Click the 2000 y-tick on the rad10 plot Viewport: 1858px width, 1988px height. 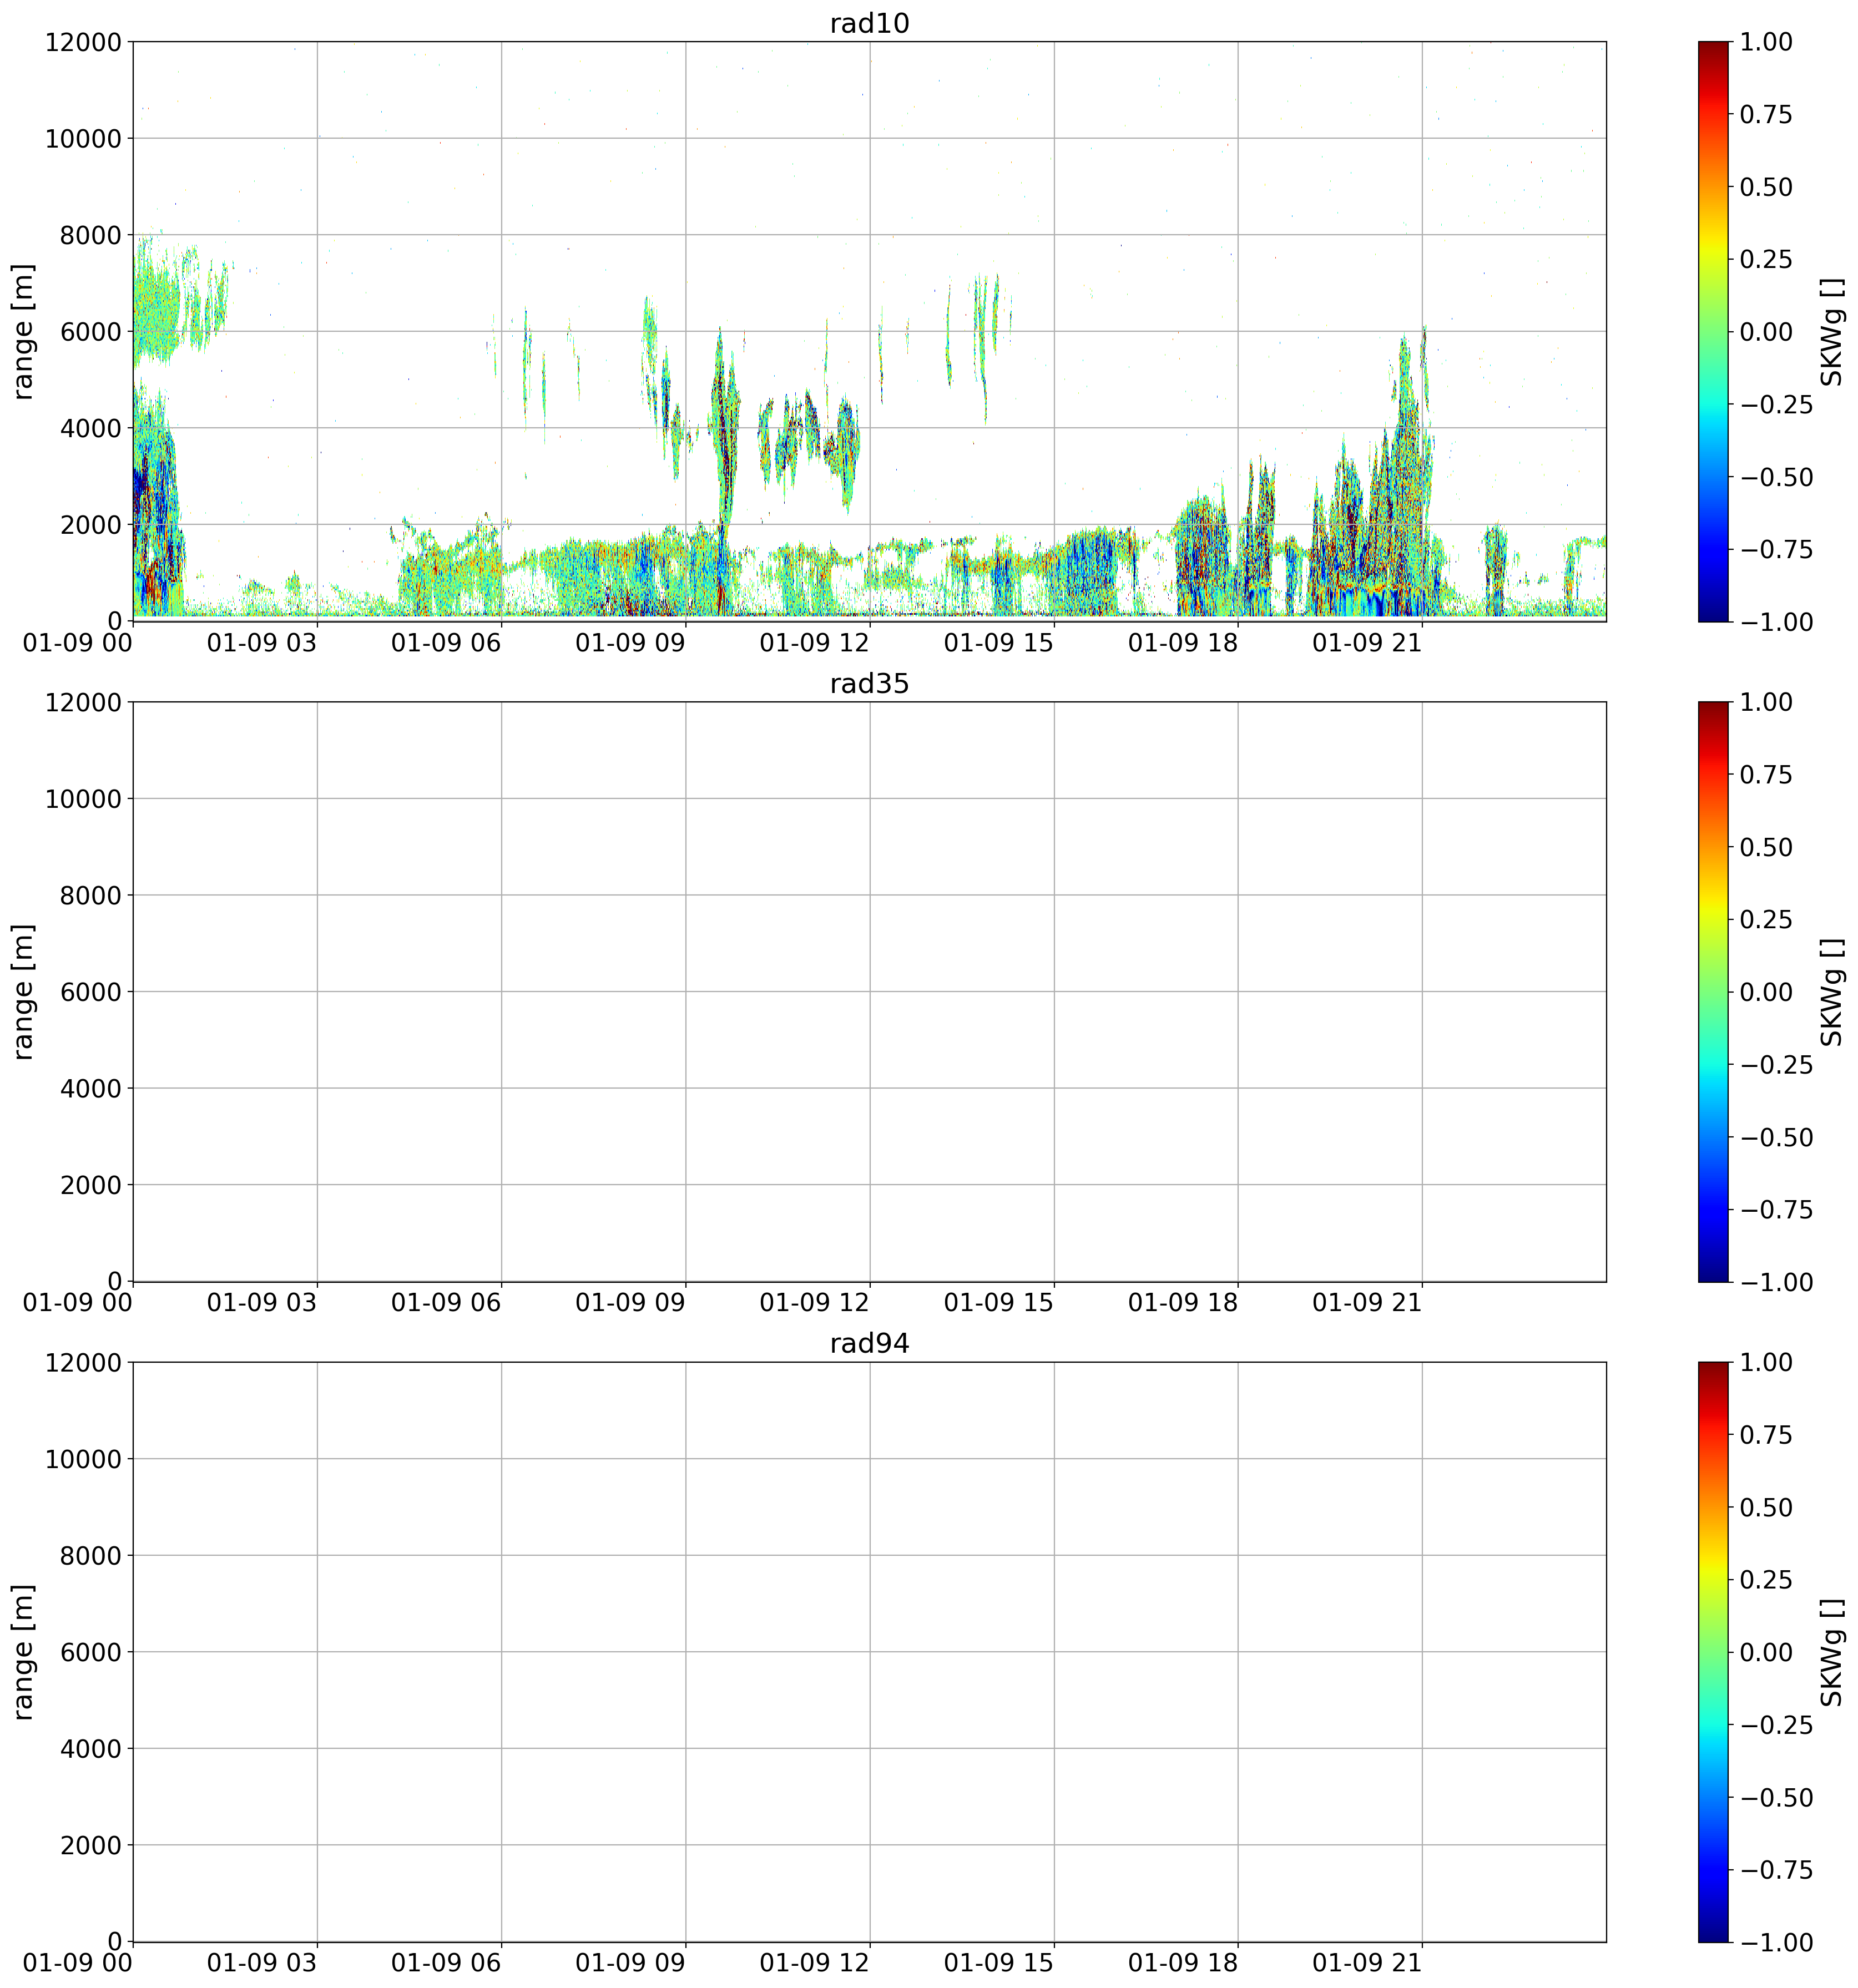[x=90, y=526]
